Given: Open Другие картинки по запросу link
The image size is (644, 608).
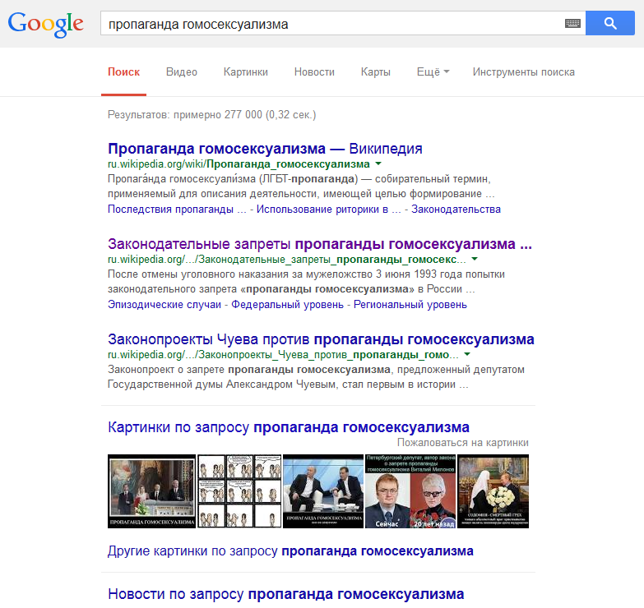Looking at the screenshot, I should (290, 551).
